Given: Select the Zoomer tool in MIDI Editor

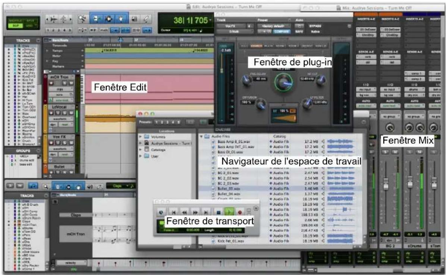Looking at the screenshot, I should 46,187.
